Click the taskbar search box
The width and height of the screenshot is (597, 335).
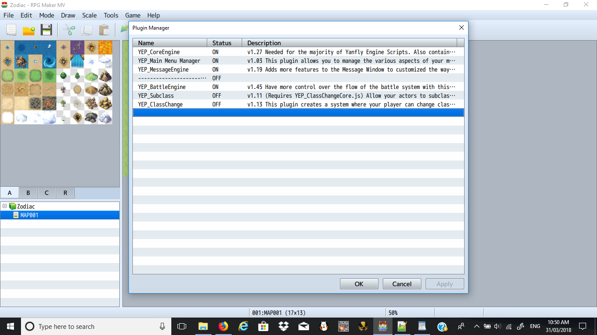coord(96,326)
